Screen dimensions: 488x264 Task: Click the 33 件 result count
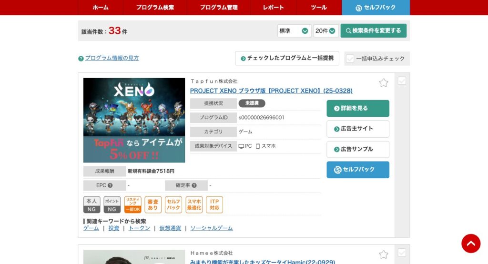(x=118, y=31)
